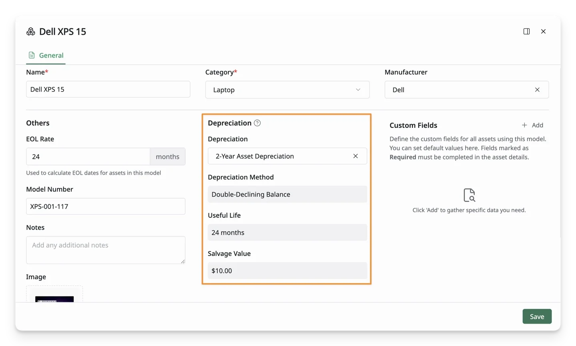Open the Depreciation help question icon
Image resolution: width=576 pixels, height=346 pixels.
pos(257,123)
